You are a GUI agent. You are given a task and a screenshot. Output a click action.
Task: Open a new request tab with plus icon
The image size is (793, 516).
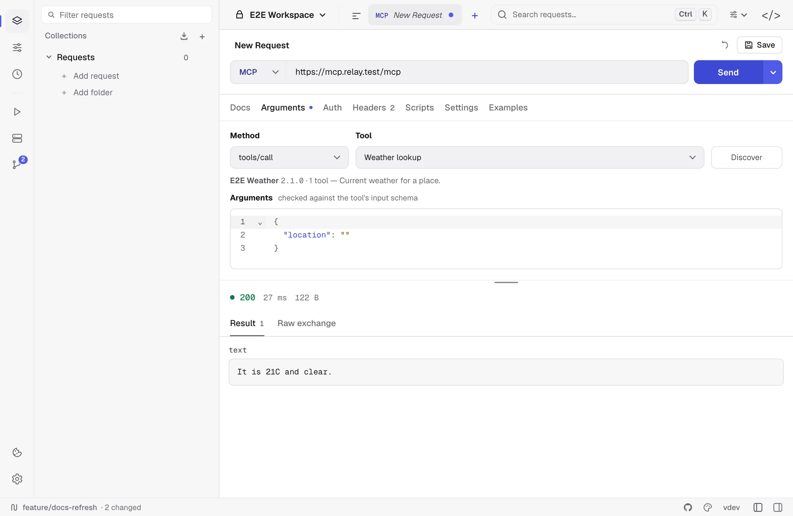click(x=474, y=15)
